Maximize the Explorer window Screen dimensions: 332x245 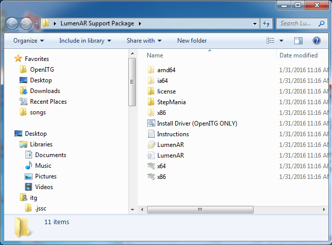tap(298, 5)
